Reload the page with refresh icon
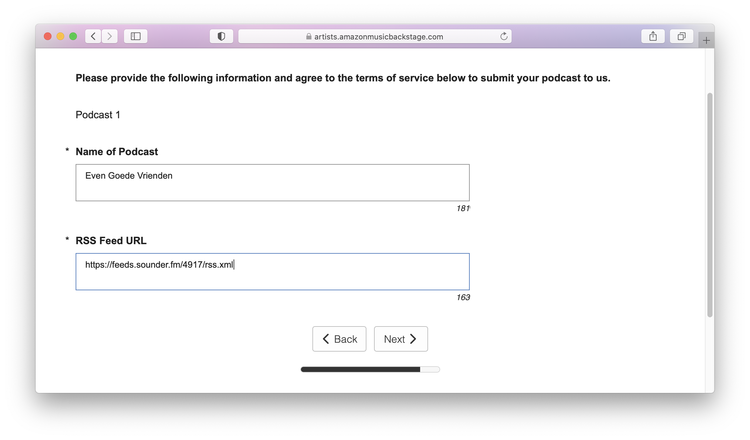Viewport: 750px width, 440px height. coord(504,36)
